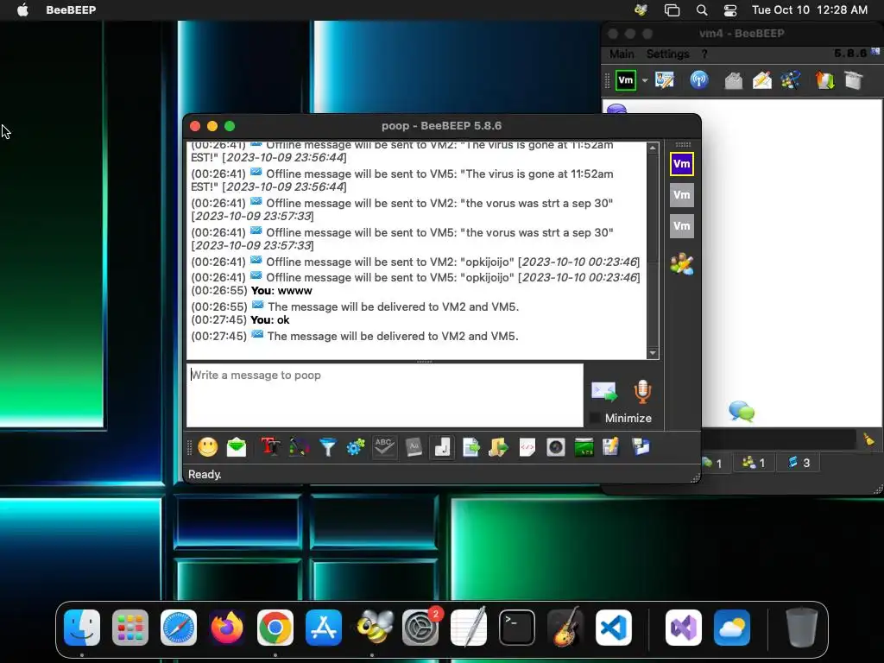Screen dimensions: 884x663
Task: Click the save chat icon with pencil
Action: [611, 448]
